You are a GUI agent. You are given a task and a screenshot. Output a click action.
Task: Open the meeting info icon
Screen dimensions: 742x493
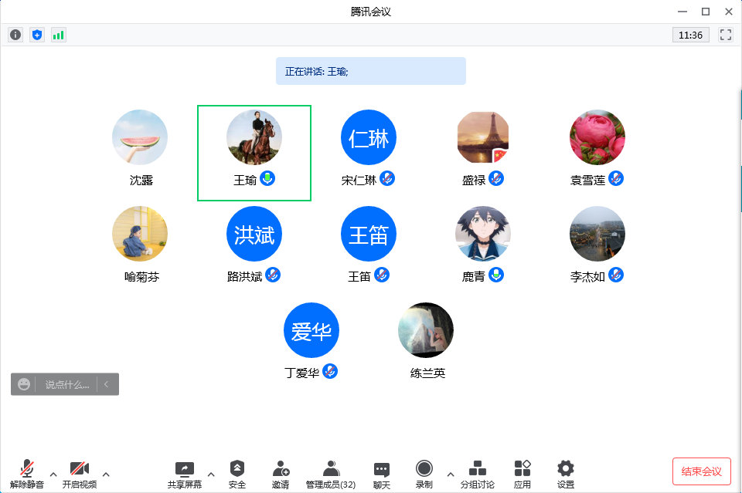click(15, 34)
